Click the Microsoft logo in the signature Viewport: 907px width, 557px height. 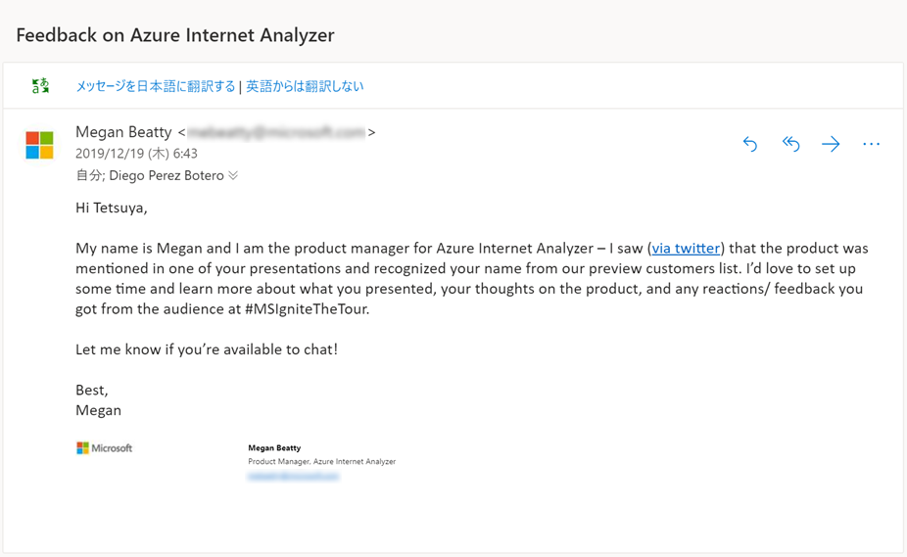pyautogui.click(x=105, y=448)
